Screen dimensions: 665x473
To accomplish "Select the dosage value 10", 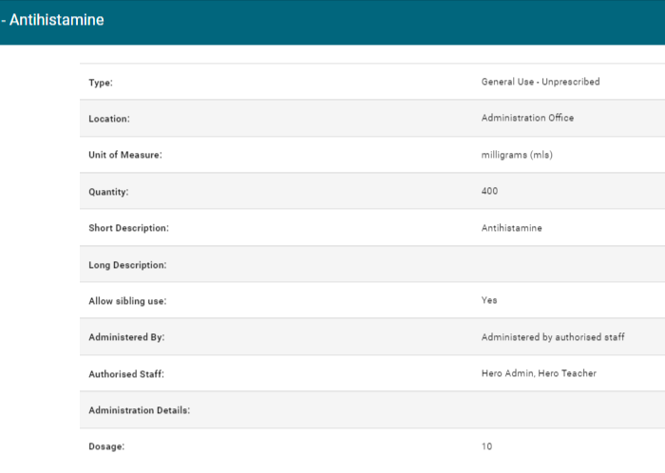I will (487, 446).
